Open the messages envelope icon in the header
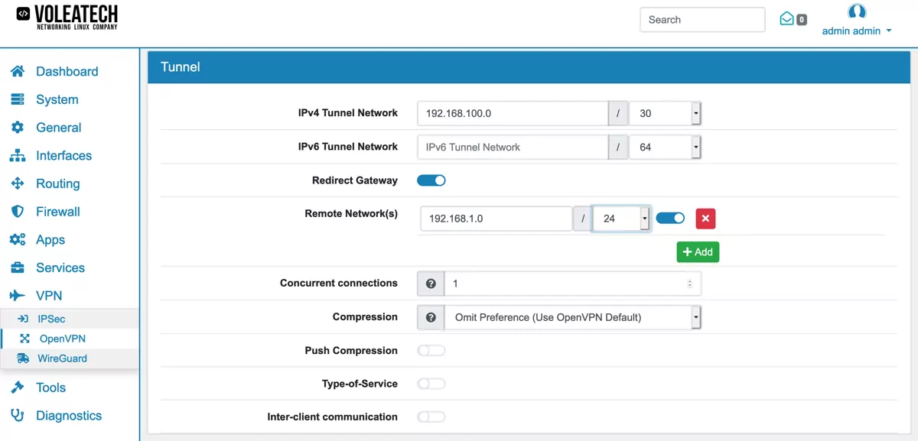918x441 pixels. pyautogui.click(x=786, y=19)
